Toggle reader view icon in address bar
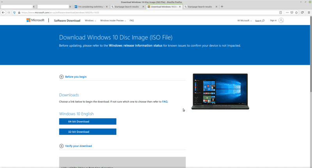The image size is (312, 168). pyautogui.click(x=280, y=12)
